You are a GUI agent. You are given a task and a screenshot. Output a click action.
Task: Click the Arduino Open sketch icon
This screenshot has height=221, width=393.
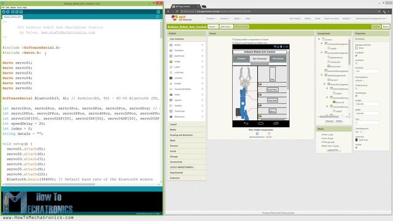point(17,12)
